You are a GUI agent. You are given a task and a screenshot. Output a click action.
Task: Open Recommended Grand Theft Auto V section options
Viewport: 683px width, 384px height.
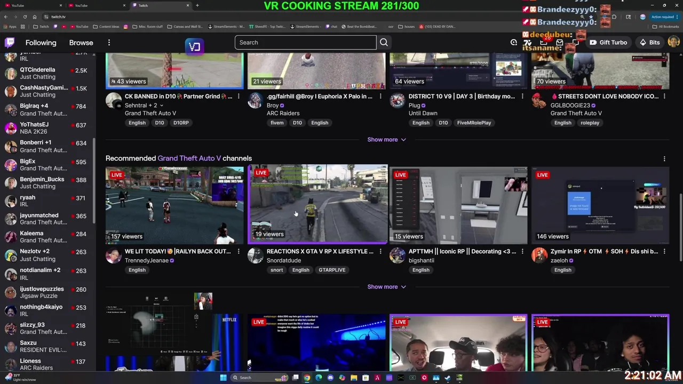coord(664,158)
